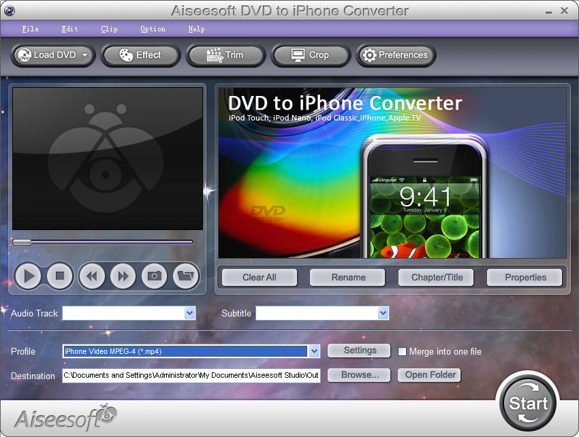Open the Trim tool
Image resolution: width=579 pixels, height=437 pixels.
point(225,55)
